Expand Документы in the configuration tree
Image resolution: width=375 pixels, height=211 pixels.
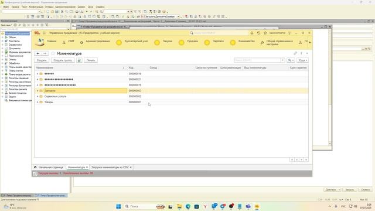pos(2,48)
